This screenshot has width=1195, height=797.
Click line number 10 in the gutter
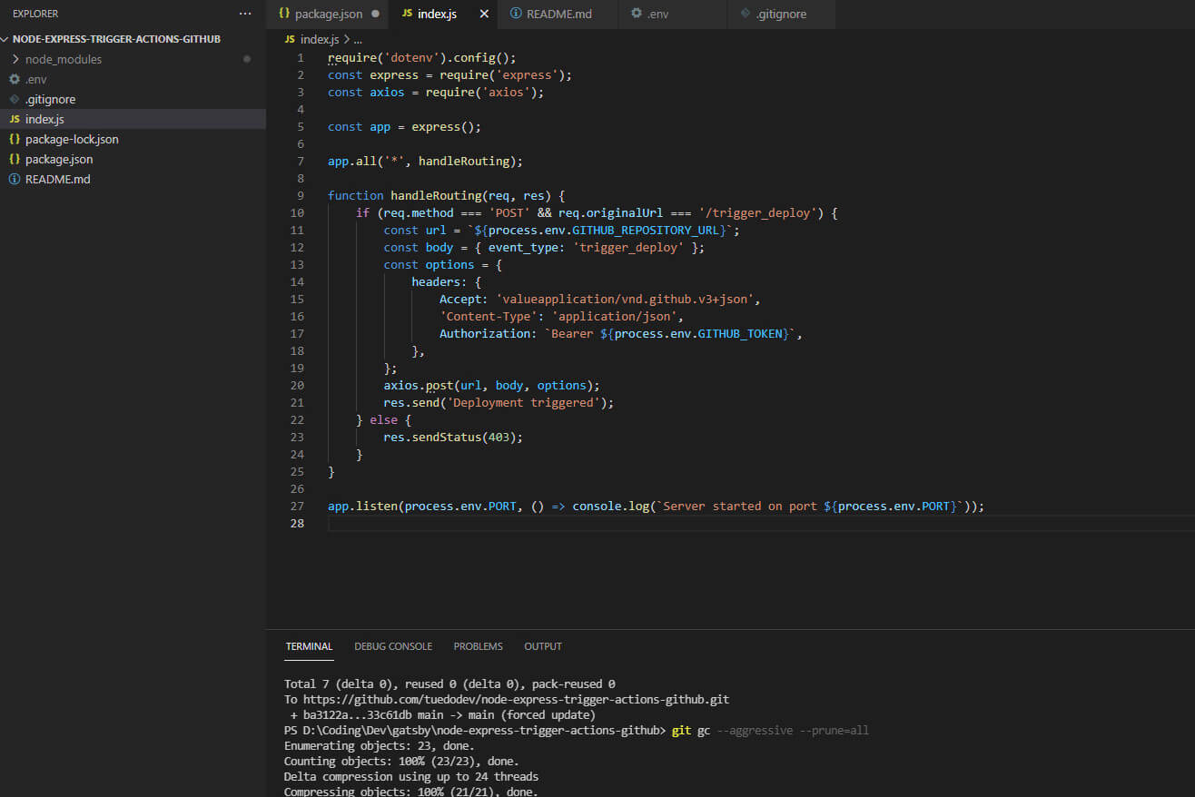tap(298, 212)
